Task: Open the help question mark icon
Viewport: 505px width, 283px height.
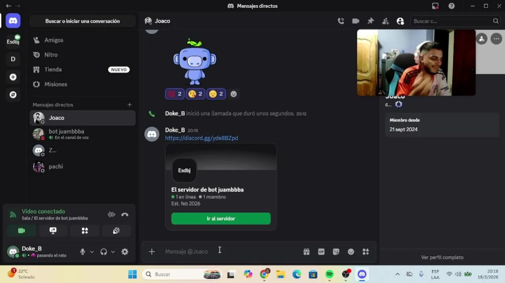Action: coord(452,6)
